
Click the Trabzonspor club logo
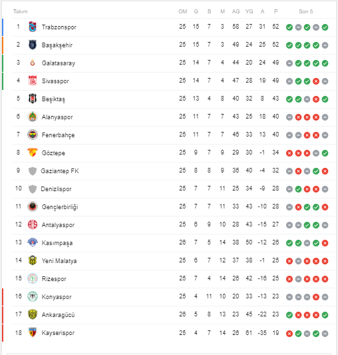click(33, 27)
